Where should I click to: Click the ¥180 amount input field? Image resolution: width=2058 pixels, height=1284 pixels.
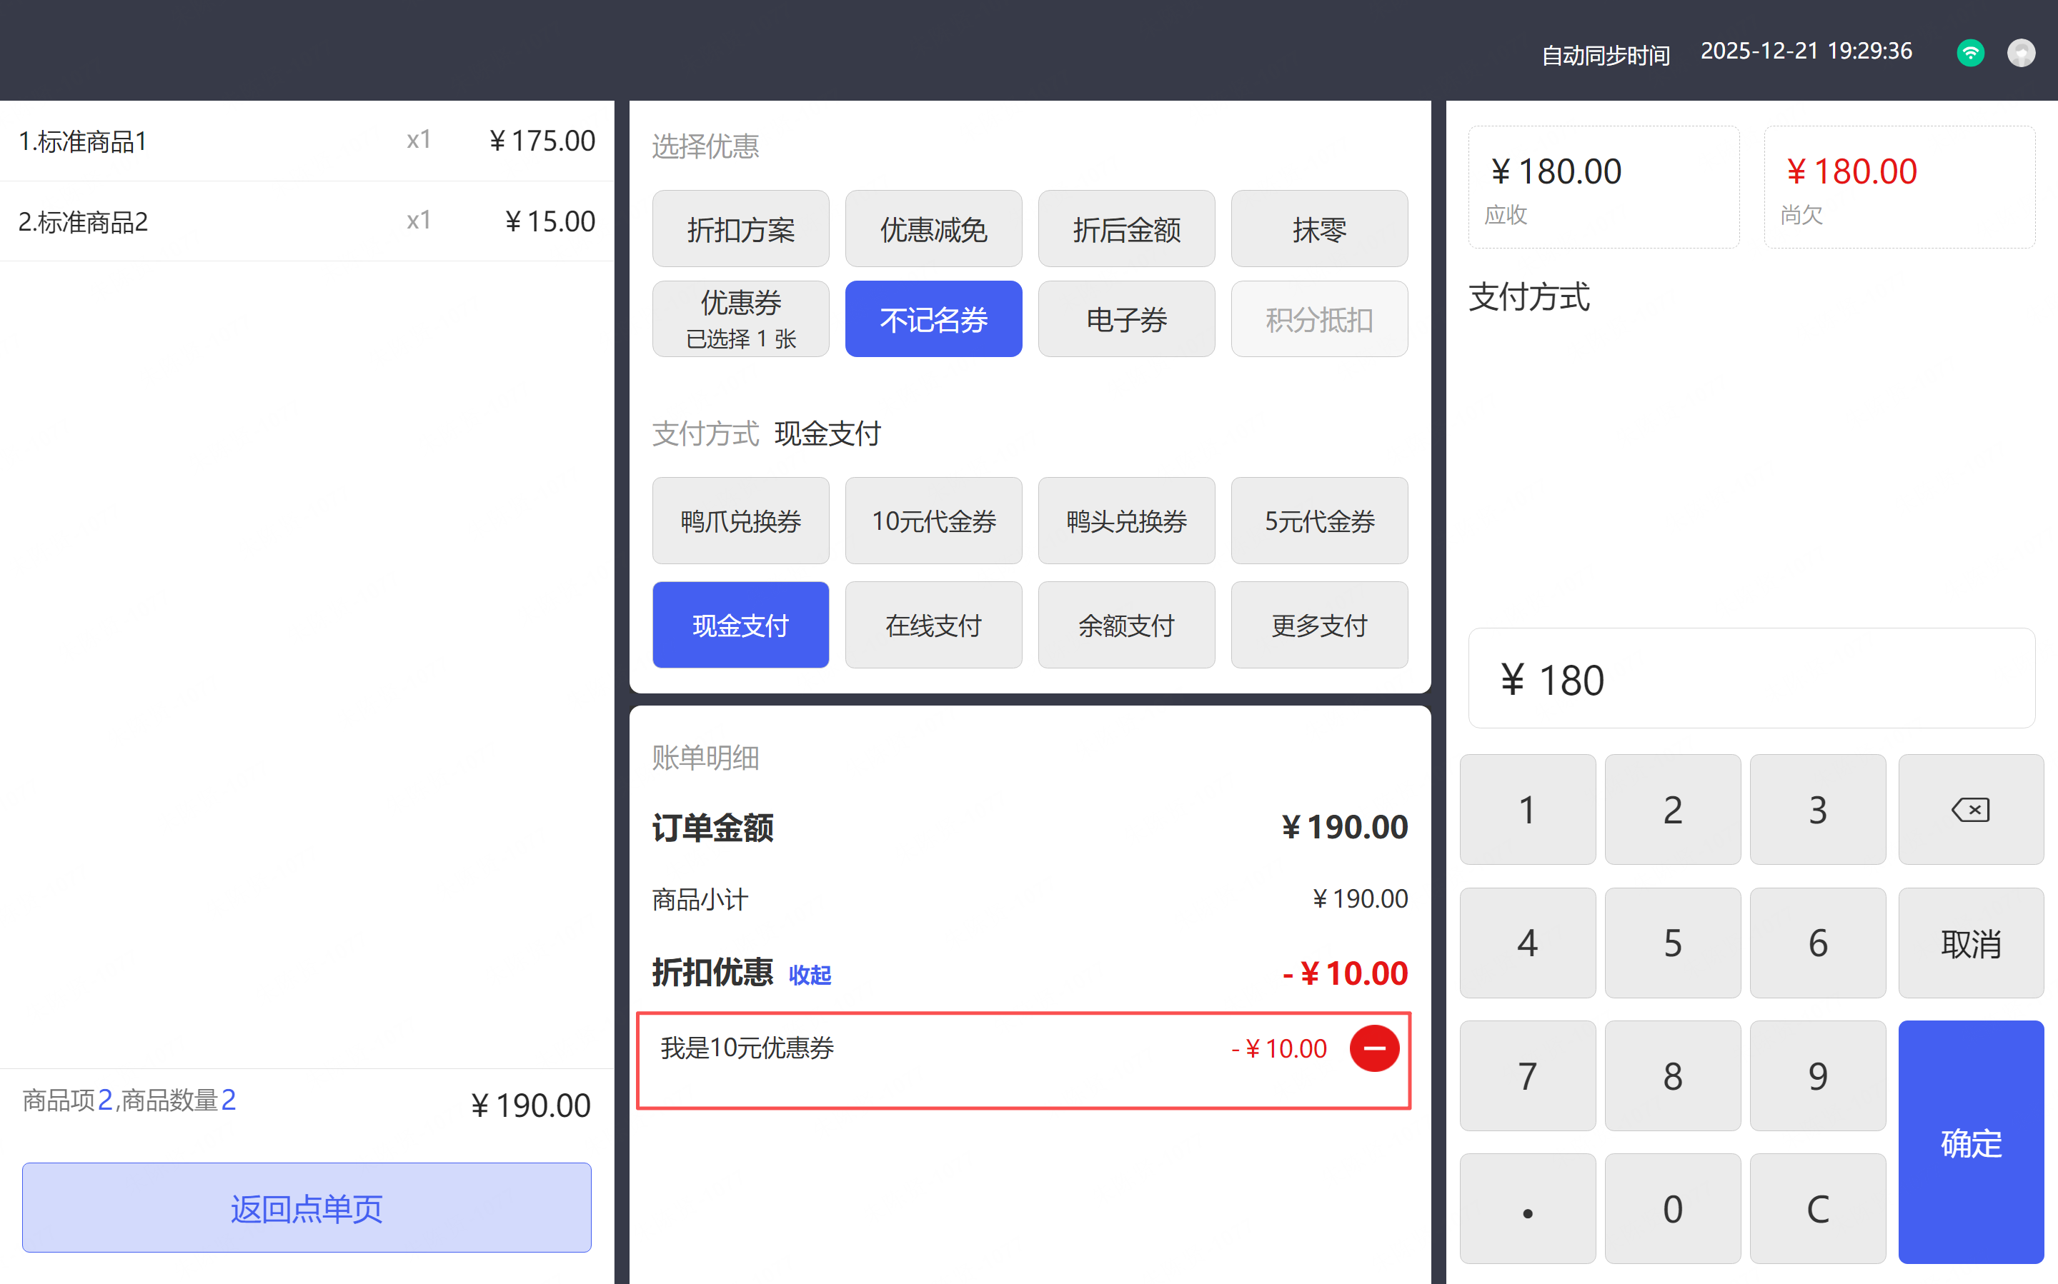click(1751, 678)
